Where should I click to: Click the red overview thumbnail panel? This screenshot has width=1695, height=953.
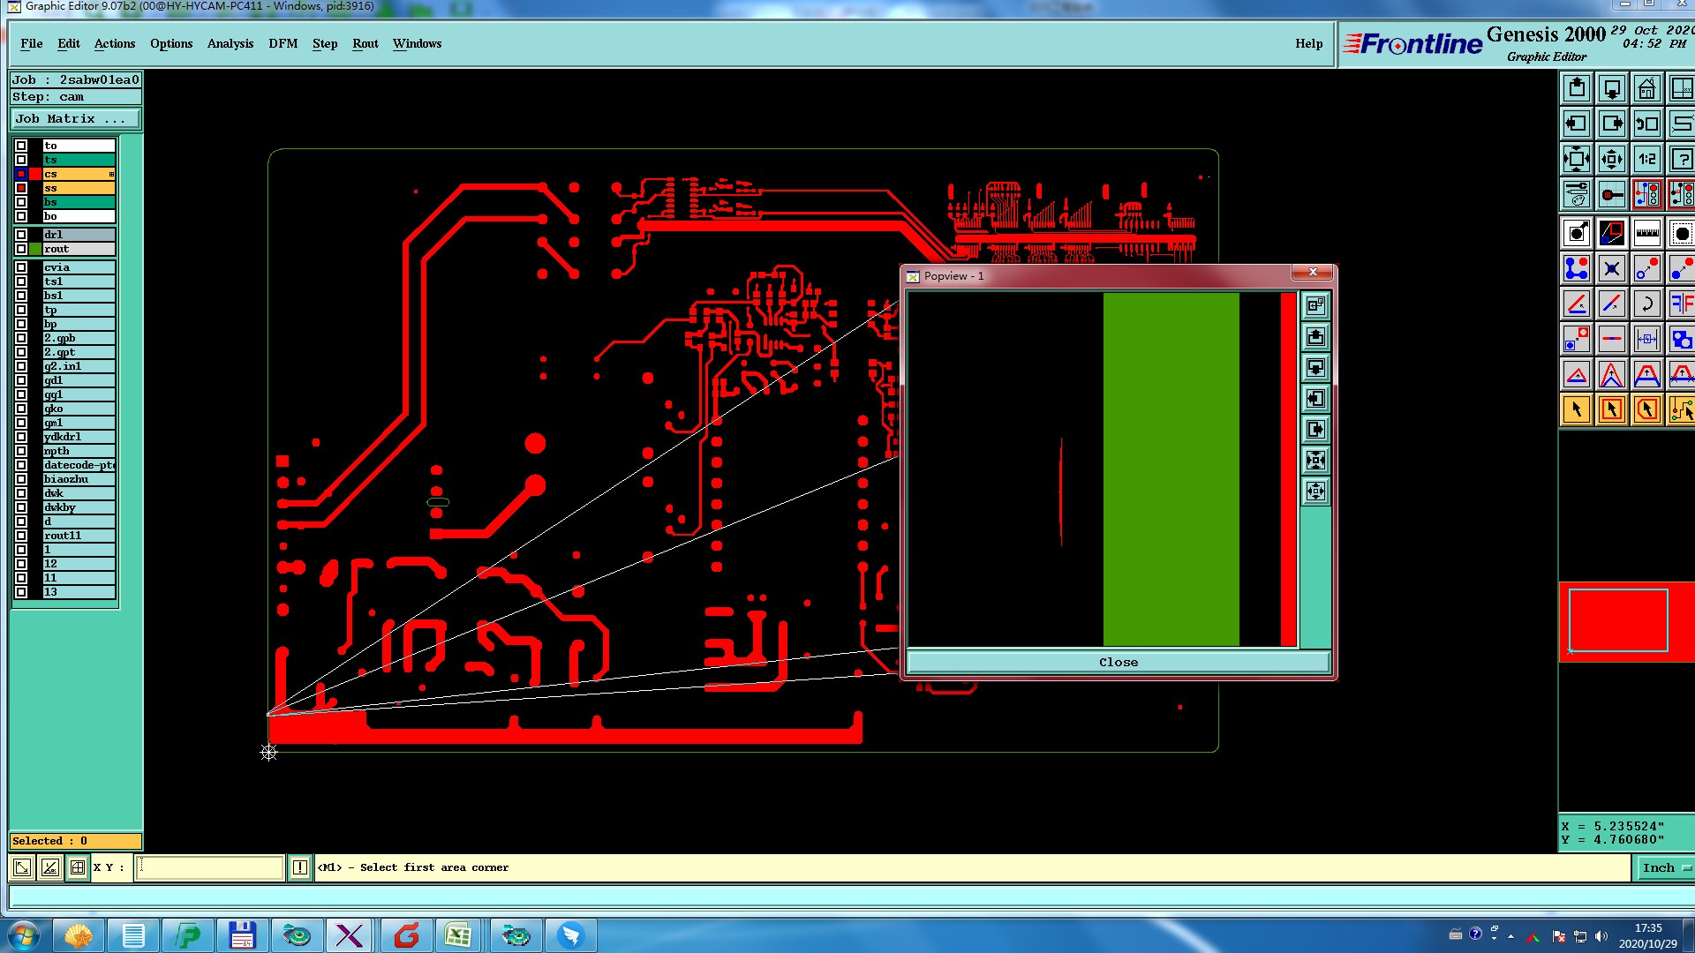(1626, 621)
